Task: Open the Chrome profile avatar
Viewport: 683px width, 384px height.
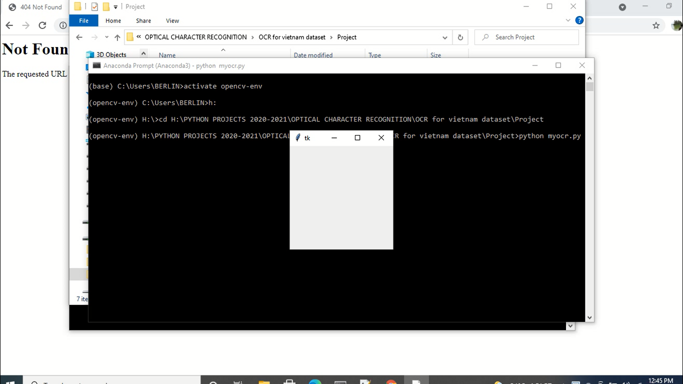Action: 676,25
